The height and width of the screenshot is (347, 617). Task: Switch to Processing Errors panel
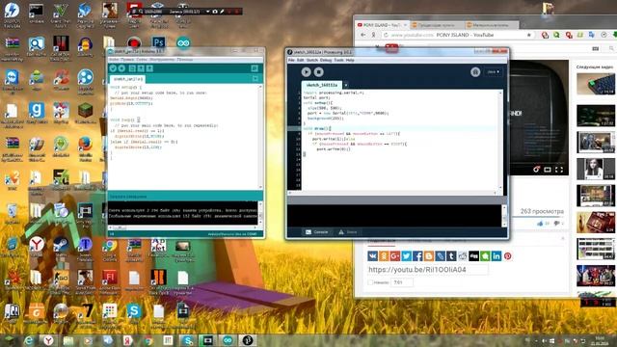coord(348,232)
